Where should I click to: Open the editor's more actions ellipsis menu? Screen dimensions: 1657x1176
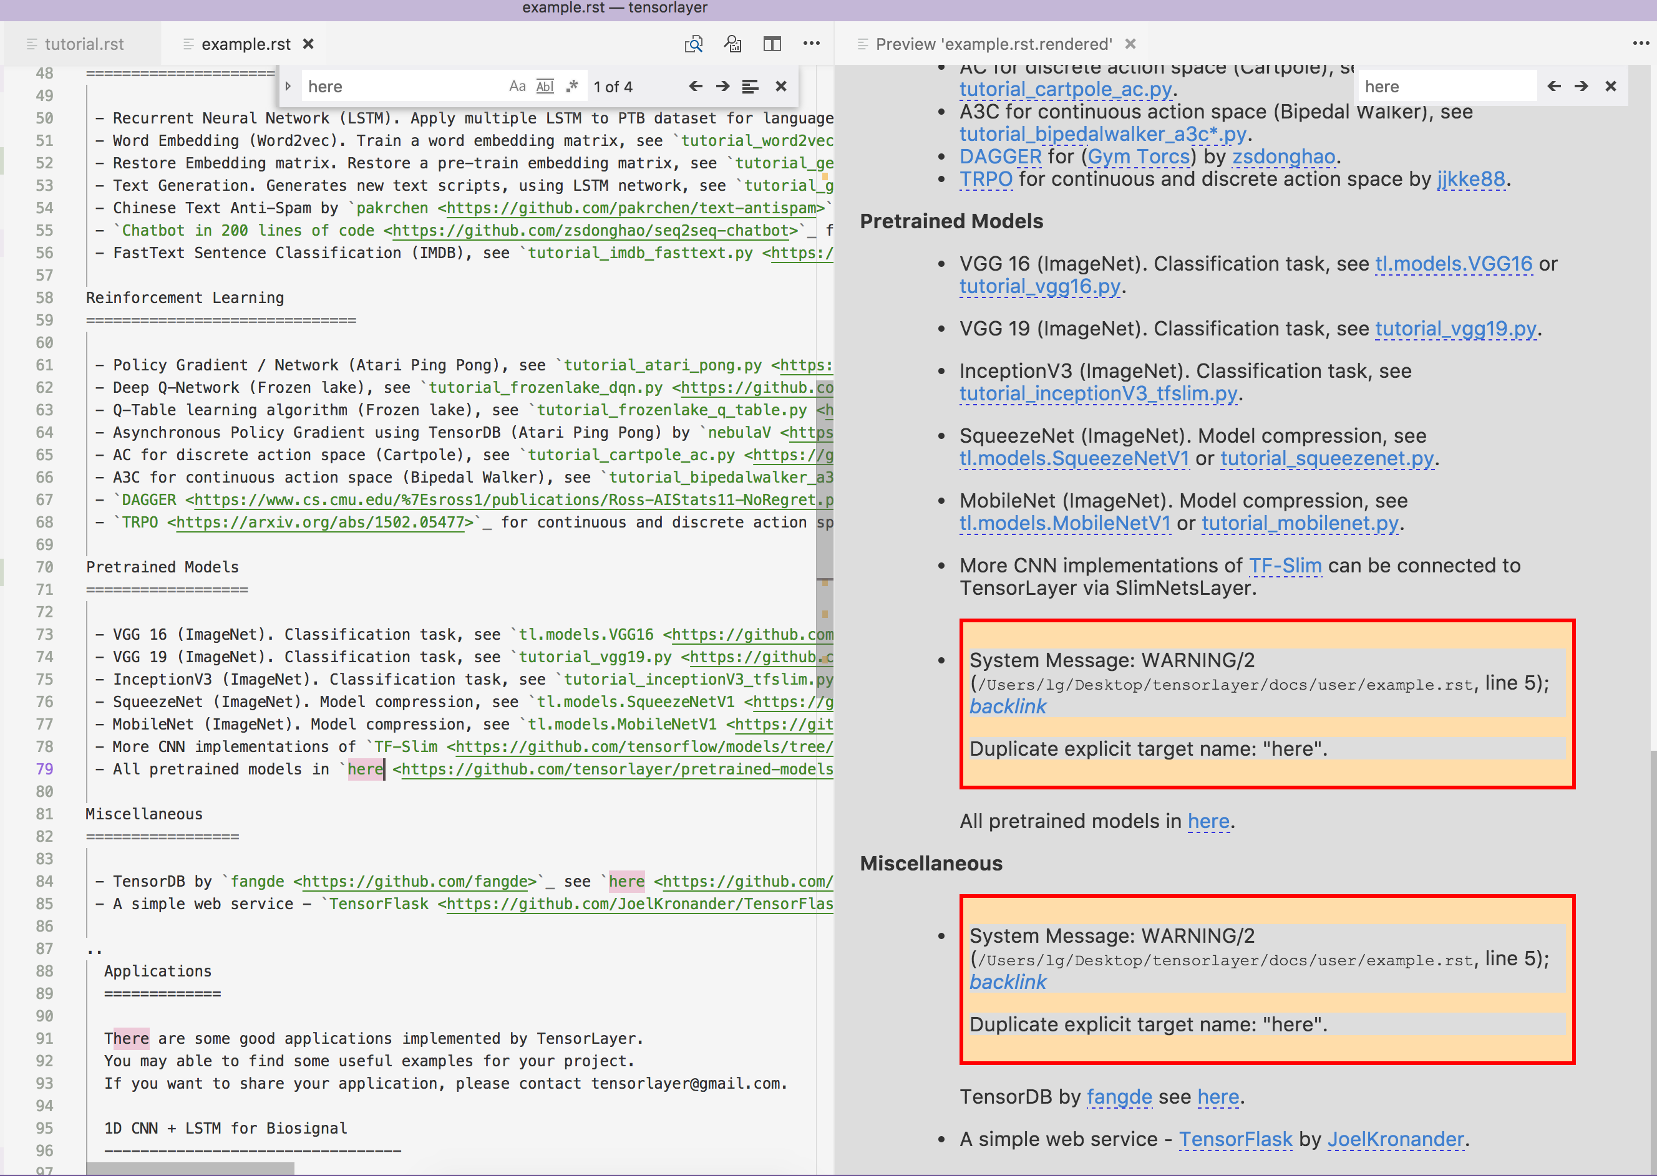coord(811,44)
